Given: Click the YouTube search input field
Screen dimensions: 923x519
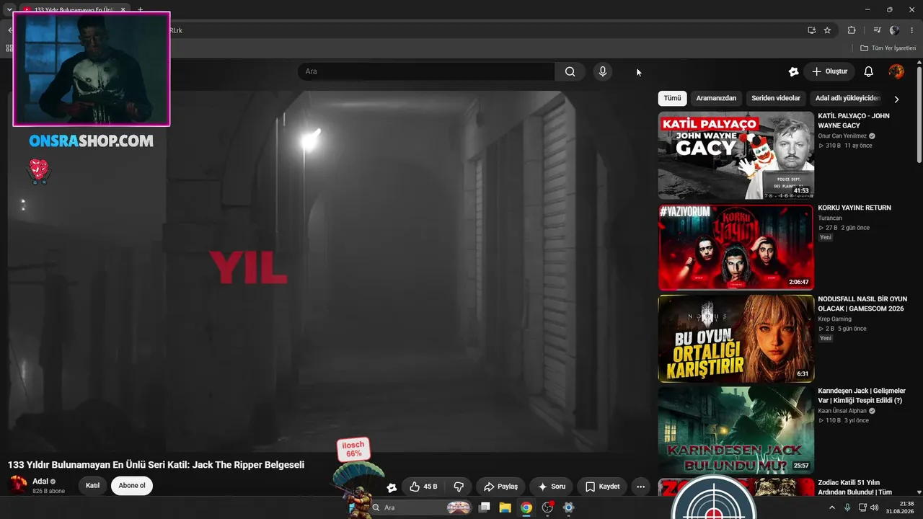Looking at the screenshot, I should point(426,71).
